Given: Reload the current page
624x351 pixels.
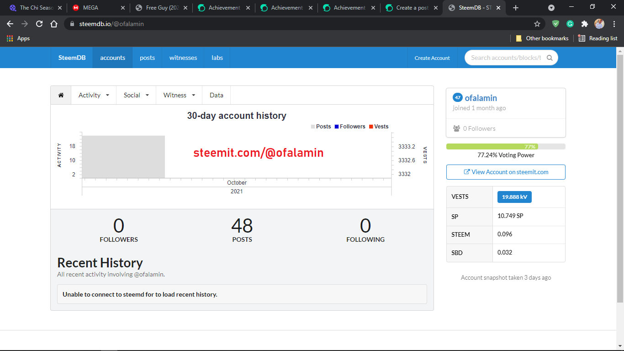Looking at the screenshot, I should [39, 24].
